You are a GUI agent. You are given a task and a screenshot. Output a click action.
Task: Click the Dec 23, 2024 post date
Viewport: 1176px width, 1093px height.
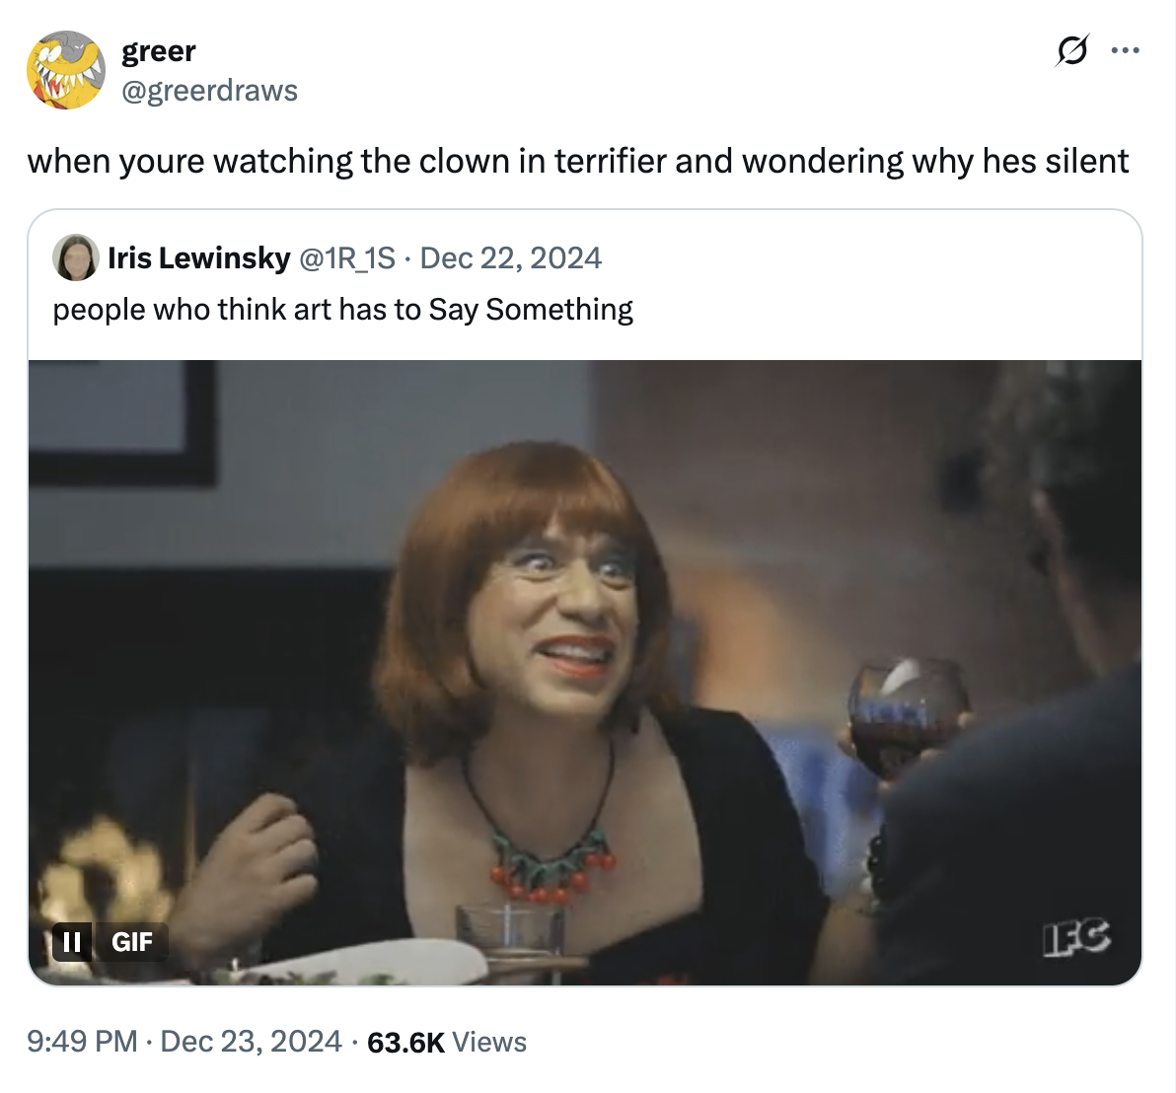click(251, 1042)
